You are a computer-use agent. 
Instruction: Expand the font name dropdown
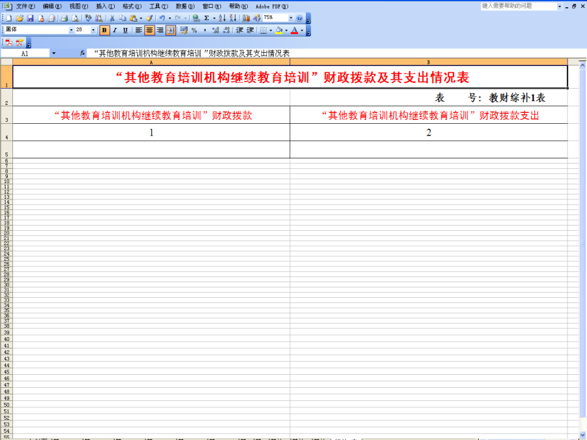pyautogui.click(x=71, y=30)
